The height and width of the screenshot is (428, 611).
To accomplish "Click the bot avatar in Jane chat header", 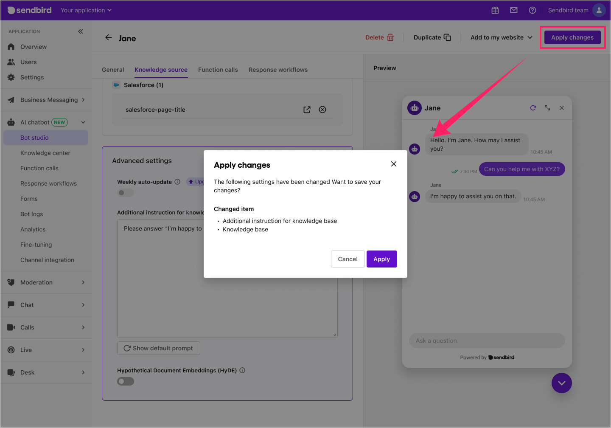I will coord(415,108).
